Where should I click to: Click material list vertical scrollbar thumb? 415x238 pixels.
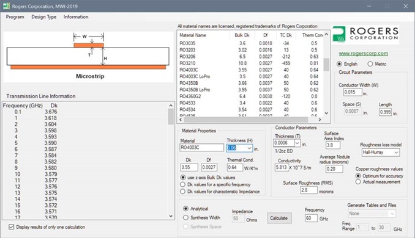tap(326, 65)
